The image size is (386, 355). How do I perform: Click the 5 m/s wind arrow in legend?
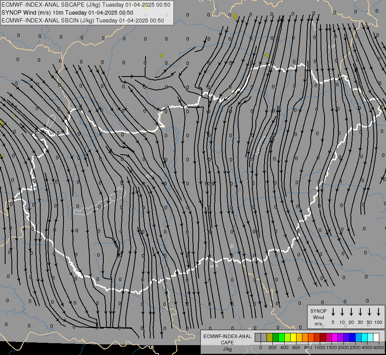click(333, 312)
